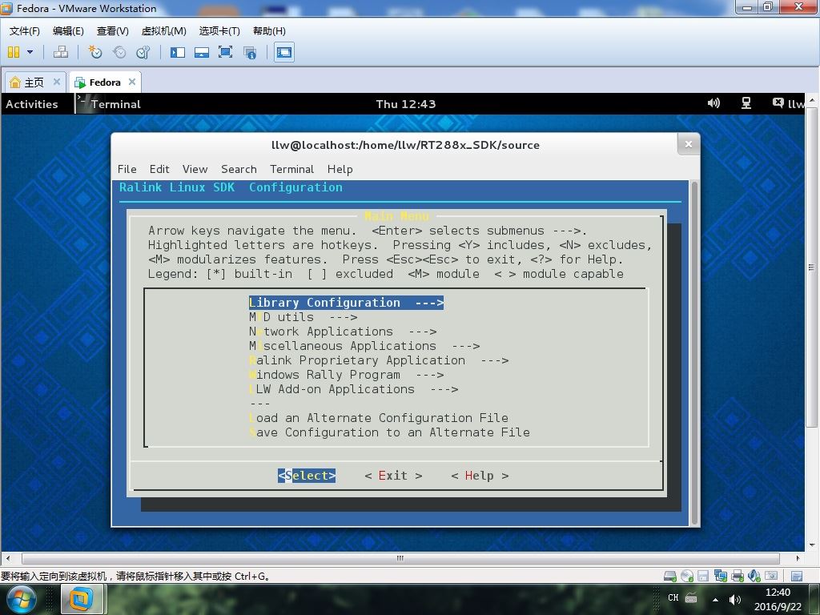This screenshot has height=615, width=820.
Task: Click the terminal window vertical scrollbar
Action: (x=694, y=353)
